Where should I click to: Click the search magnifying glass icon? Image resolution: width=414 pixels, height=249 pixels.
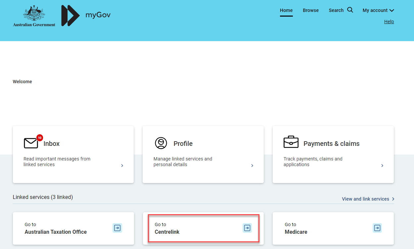(350, 10)
